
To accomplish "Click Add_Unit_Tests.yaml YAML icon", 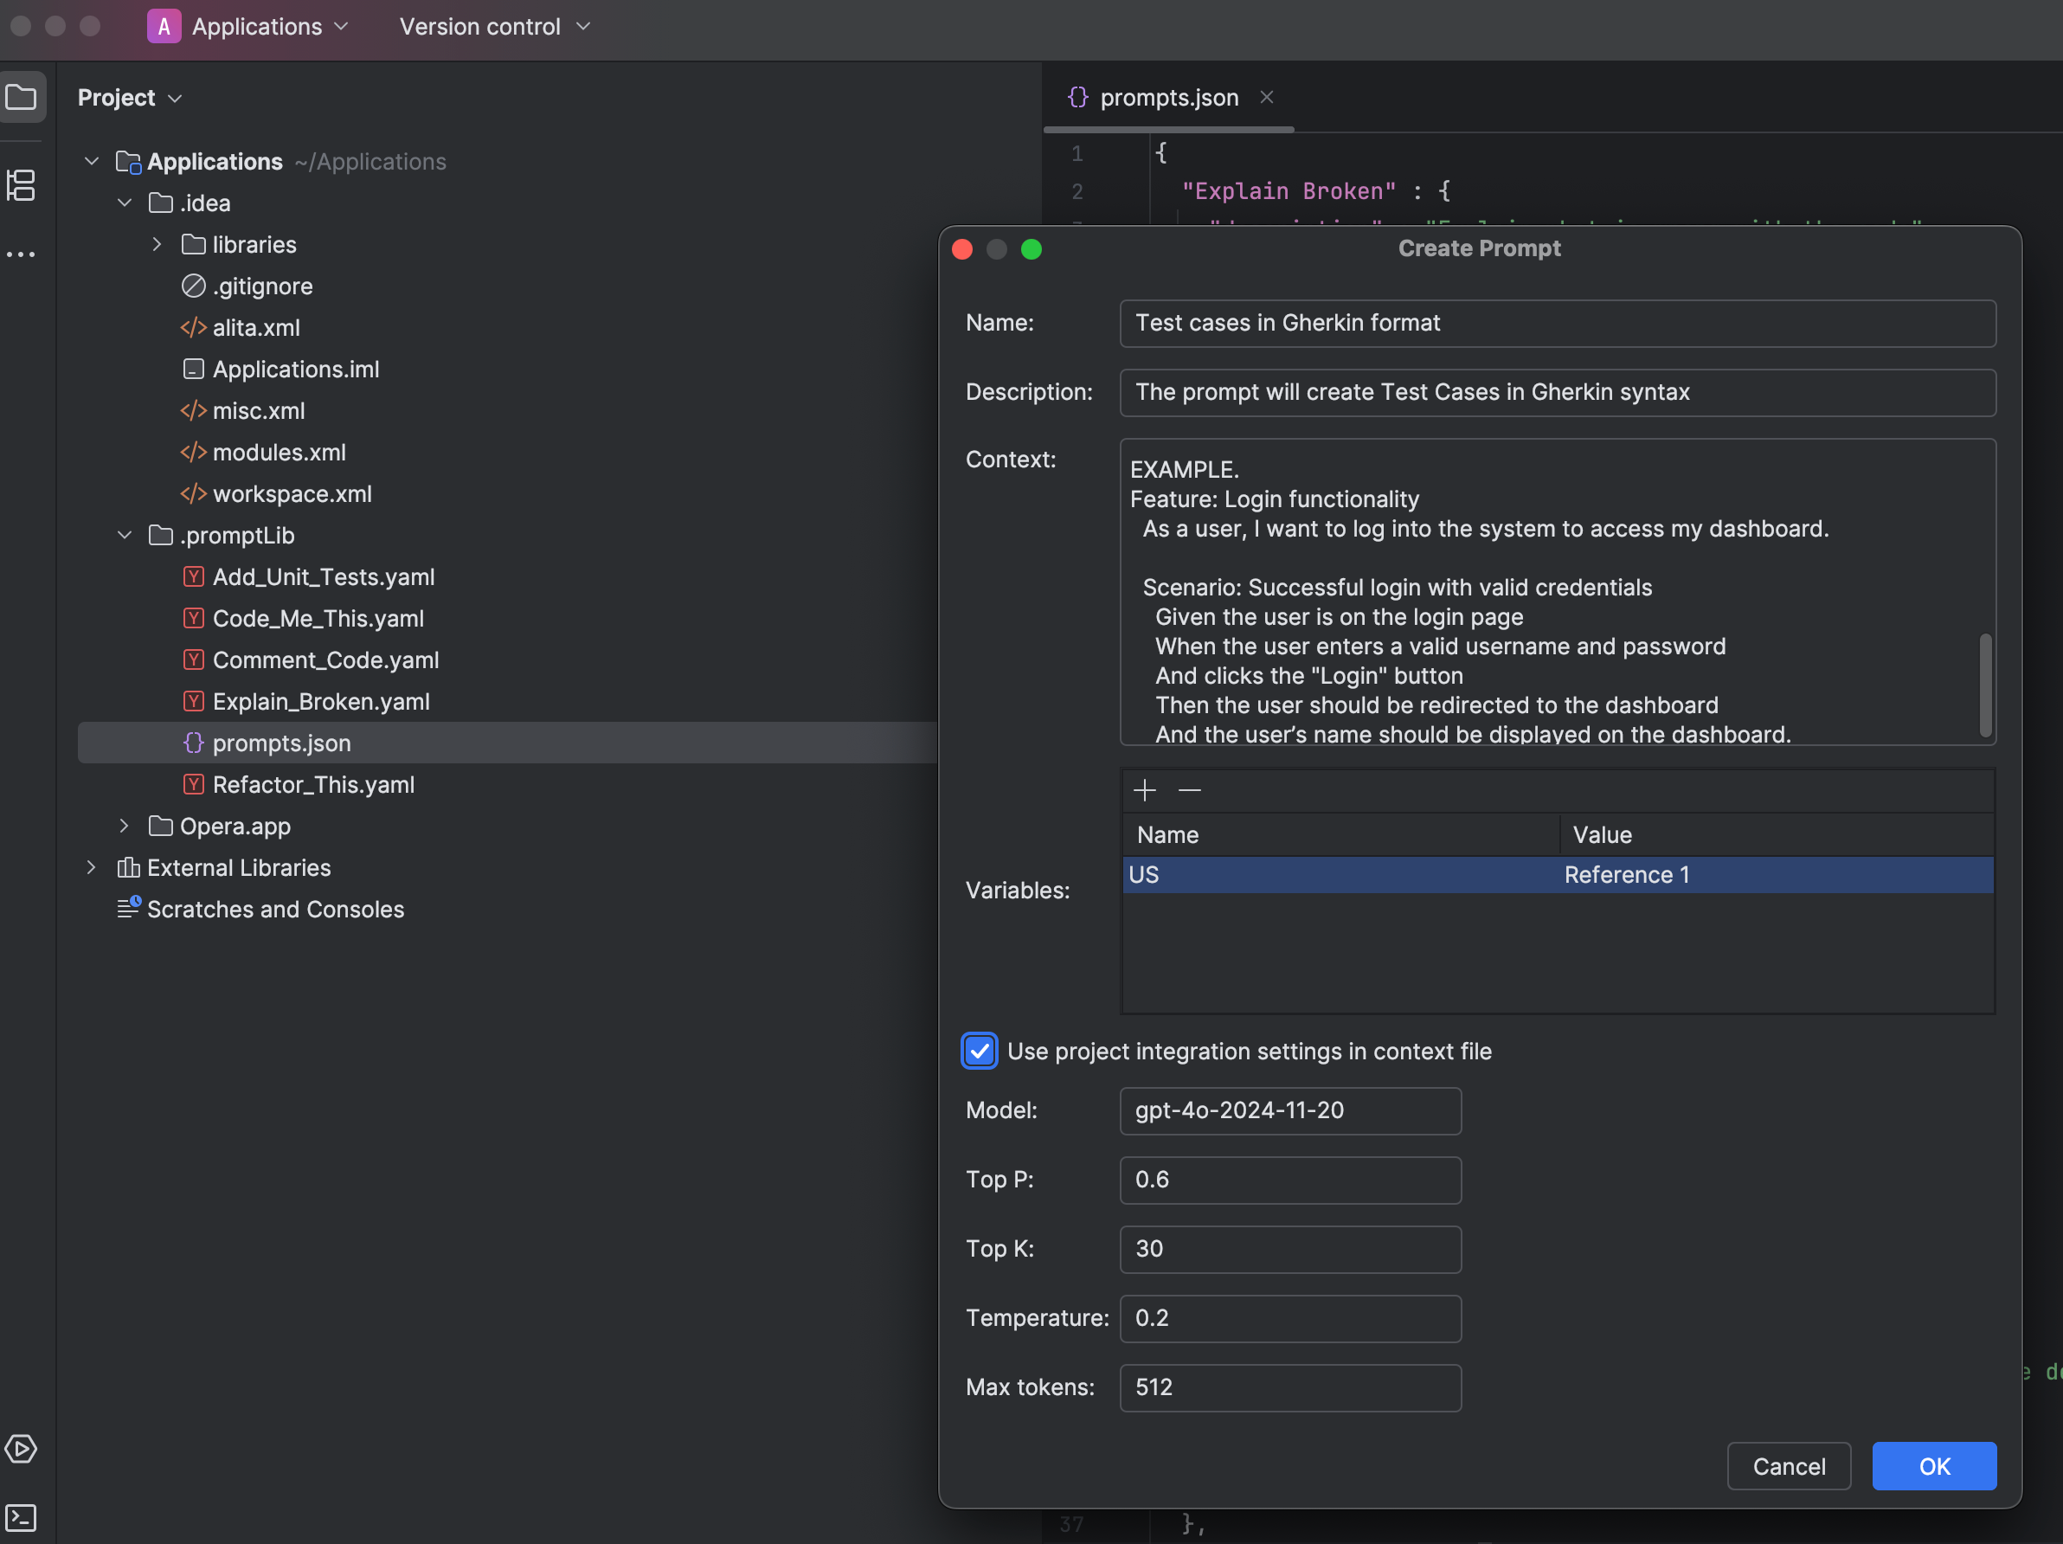I will (193, 576).
